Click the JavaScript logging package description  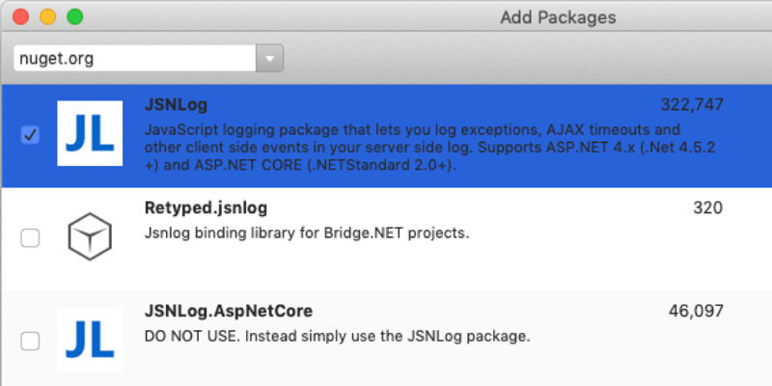coord(429,148)
